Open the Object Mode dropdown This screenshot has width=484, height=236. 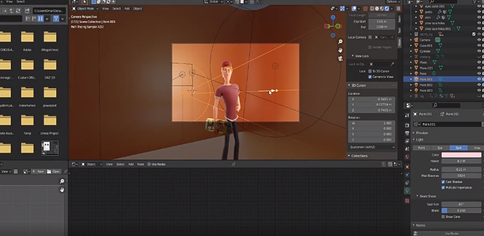[x=85, y=8]
